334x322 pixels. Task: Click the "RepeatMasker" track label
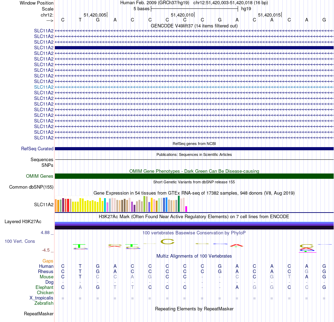tap(39, 314)
